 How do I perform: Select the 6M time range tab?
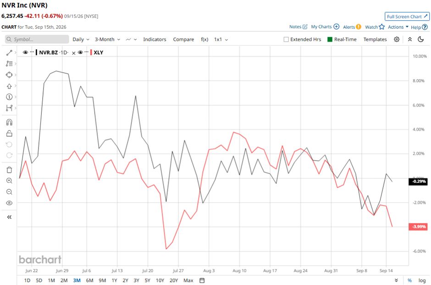[x=89, y=280]
